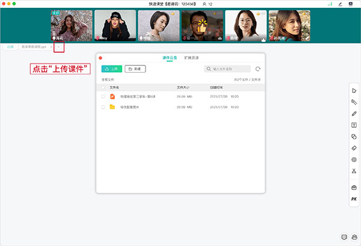Click the green 上传 upload button
The height and width of the screenshot is (246, 361).
tap(111, 69)
